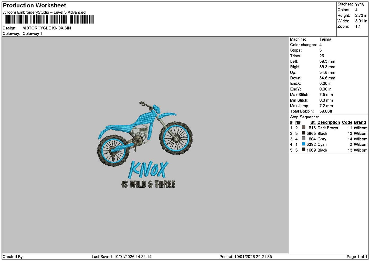The image size is (370, 261).
Task: Click the 'Code' column header
Action: click(x=347, y=122)
